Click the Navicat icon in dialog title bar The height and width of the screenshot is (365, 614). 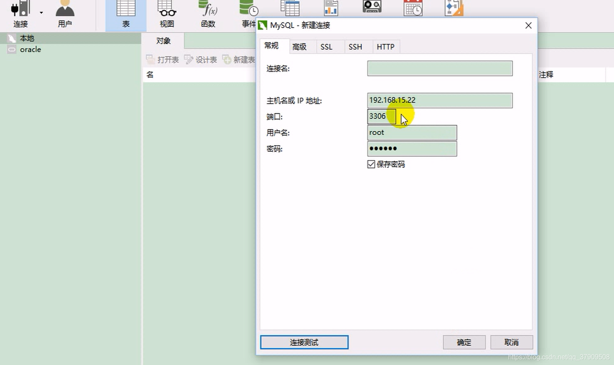pos(263,25)
